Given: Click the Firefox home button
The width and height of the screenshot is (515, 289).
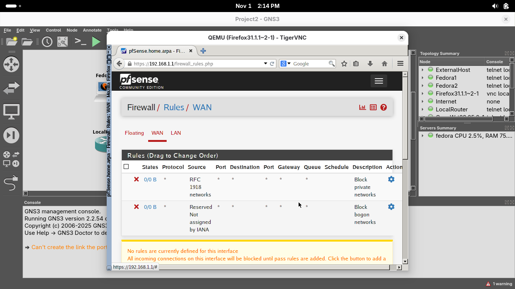Looking at the screenshot, I should (384, 64).
